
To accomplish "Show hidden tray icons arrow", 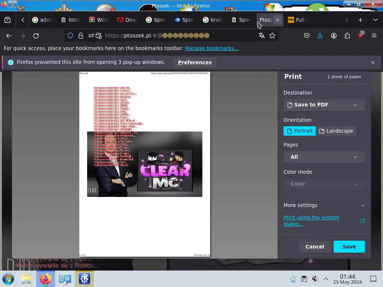I will [326, 279].
